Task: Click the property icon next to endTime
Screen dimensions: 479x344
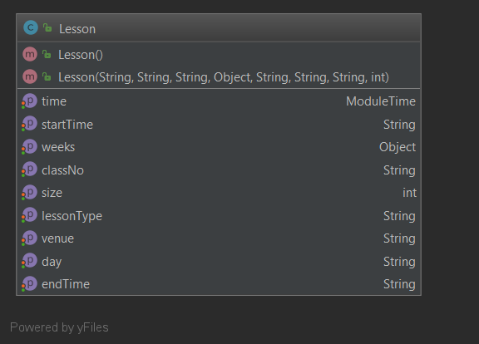Action: pos(29,284)
